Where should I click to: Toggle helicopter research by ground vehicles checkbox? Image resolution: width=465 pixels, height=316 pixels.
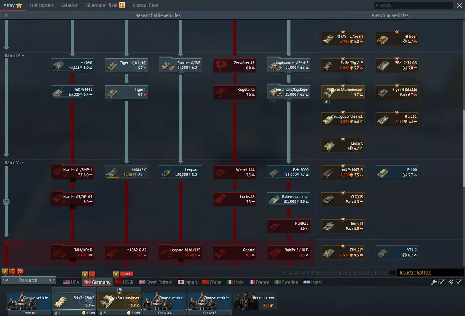click(x=392, y=273)
